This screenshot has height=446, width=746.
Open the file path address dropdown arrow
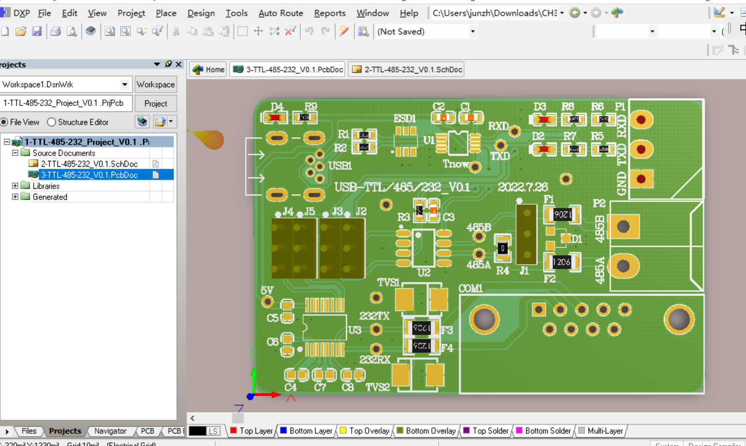click(x=562, y=13)
